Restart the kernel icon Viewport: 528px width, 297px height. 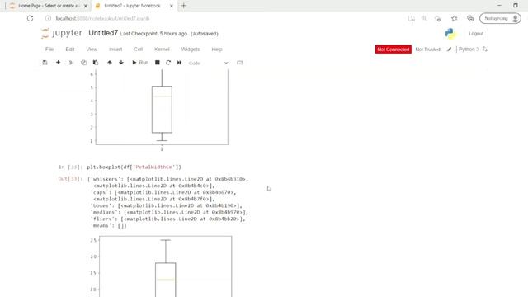coord(168,63)
